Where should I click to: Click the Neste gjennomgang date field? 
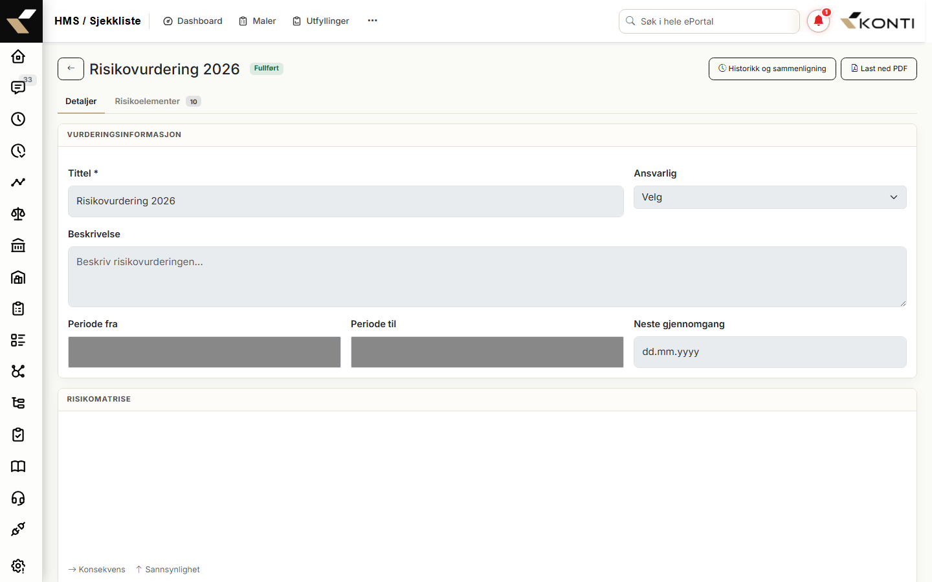click(x=770, y=352)
